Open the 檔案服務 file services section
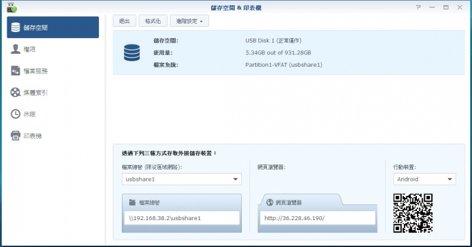Viewport: 472px width, 247px height. click(x=52, y=71)
